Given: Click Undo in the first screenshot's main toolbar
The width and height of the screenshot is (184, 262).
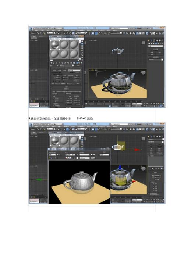Looking at the screenshot, I should (32, 33).
